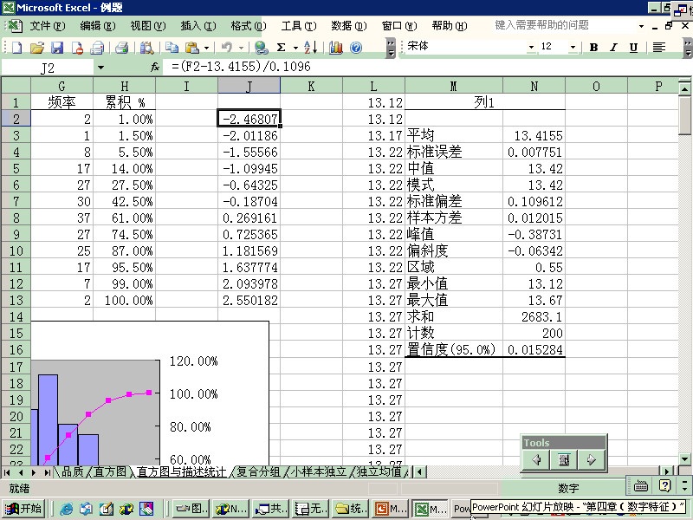This screenshot has width=693, height=520.
Task: Insert a hyperlink with the globe icon
Action: tap(262, 47)
